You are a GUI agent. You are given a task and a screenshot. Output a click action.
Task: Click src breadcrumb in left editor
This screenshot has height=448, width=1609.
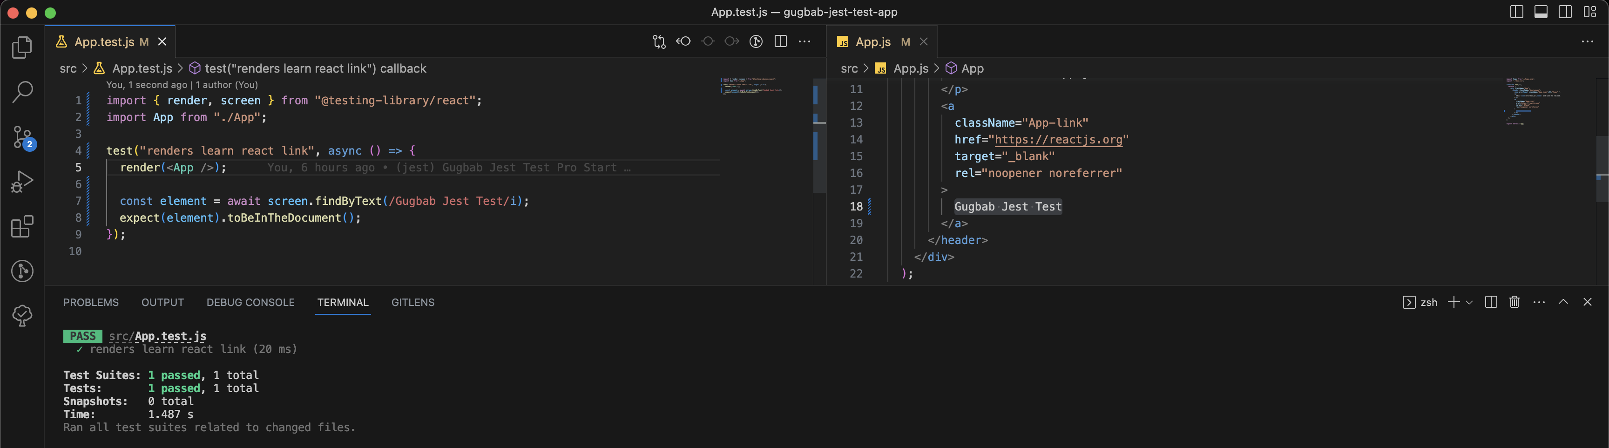tap(68, 69)
